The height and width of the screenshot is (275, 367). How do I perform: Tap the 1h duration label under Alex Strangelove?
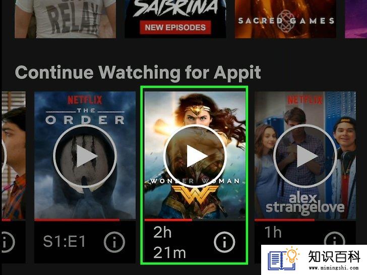point(273,232)
